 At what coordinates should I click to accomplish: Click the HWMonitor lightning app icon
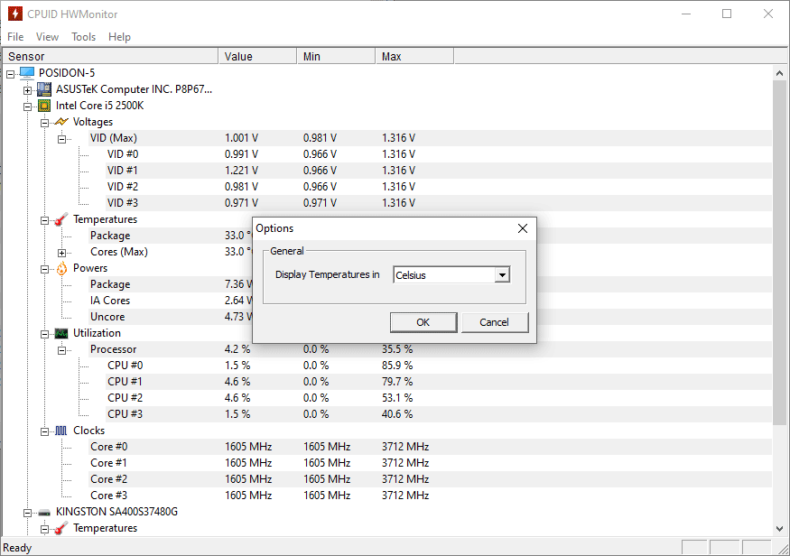coord(15,14)
